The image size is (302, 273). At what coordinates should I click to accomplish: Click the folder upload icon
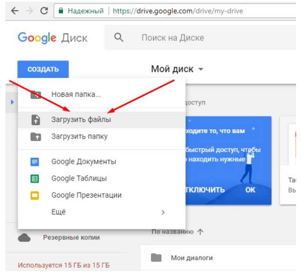36,136
